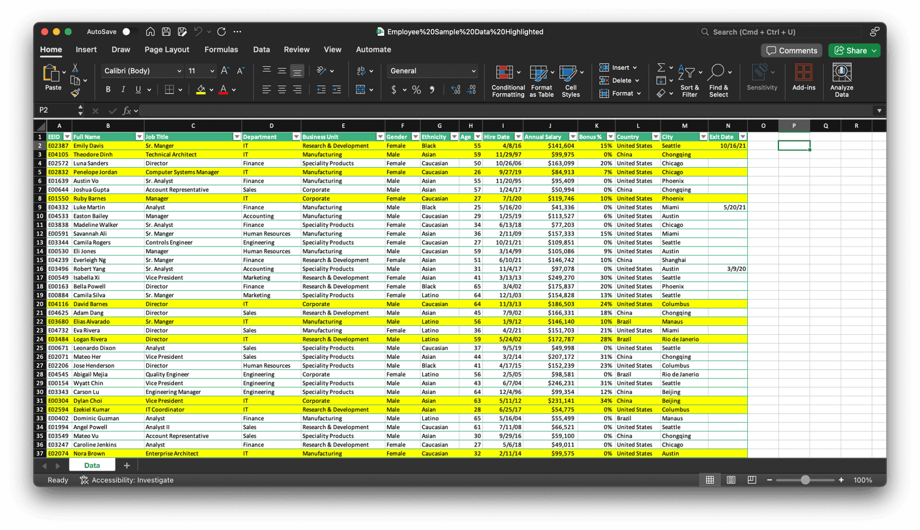
Task: Open the Review ribbon tab
Action: click(x=297, y=50)
